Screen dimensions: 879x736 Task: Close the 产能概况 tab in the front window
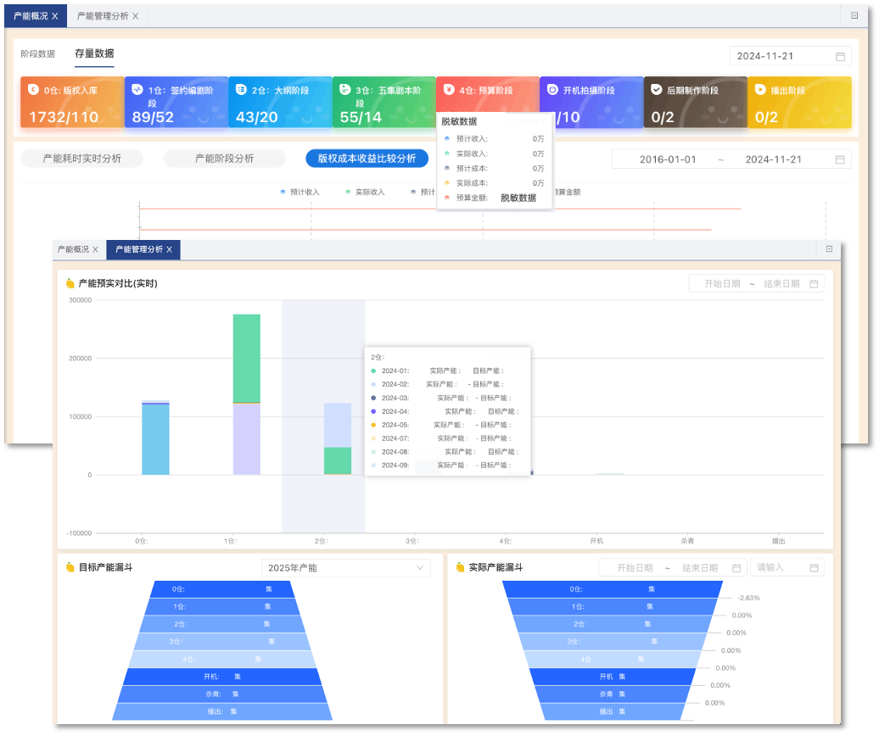(x=95, y=250)
